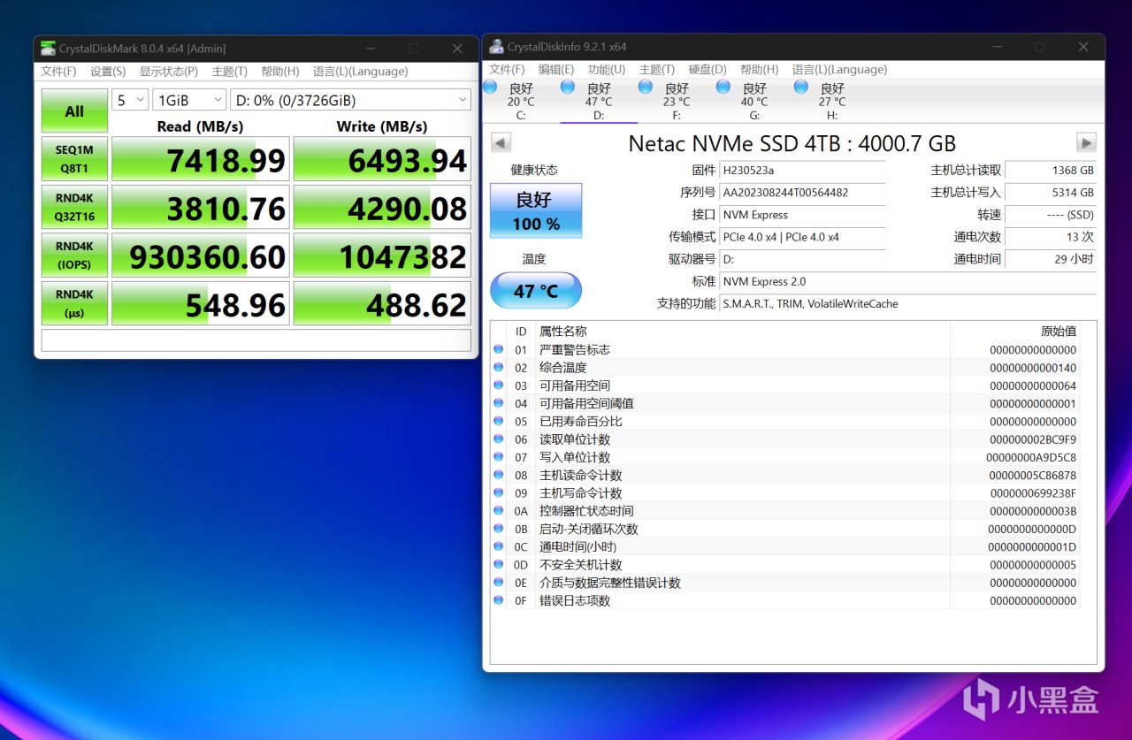Open target drive dropdown showing D: 0%
Image resolution: width=1132 pixels, height=740 pixels.
click(350, 100)
